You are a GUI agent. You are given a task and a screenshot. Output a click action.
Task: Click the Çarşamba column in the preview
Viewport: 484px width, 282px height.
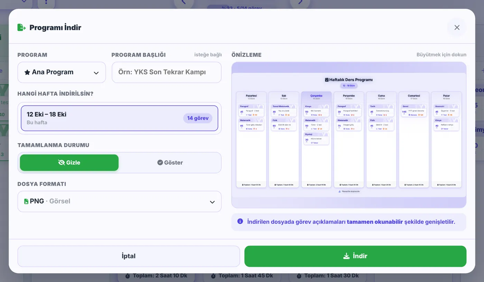tap(316, 139)
